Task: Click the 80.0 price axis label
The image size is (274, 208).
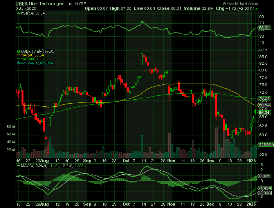Action: click(263, 70)
